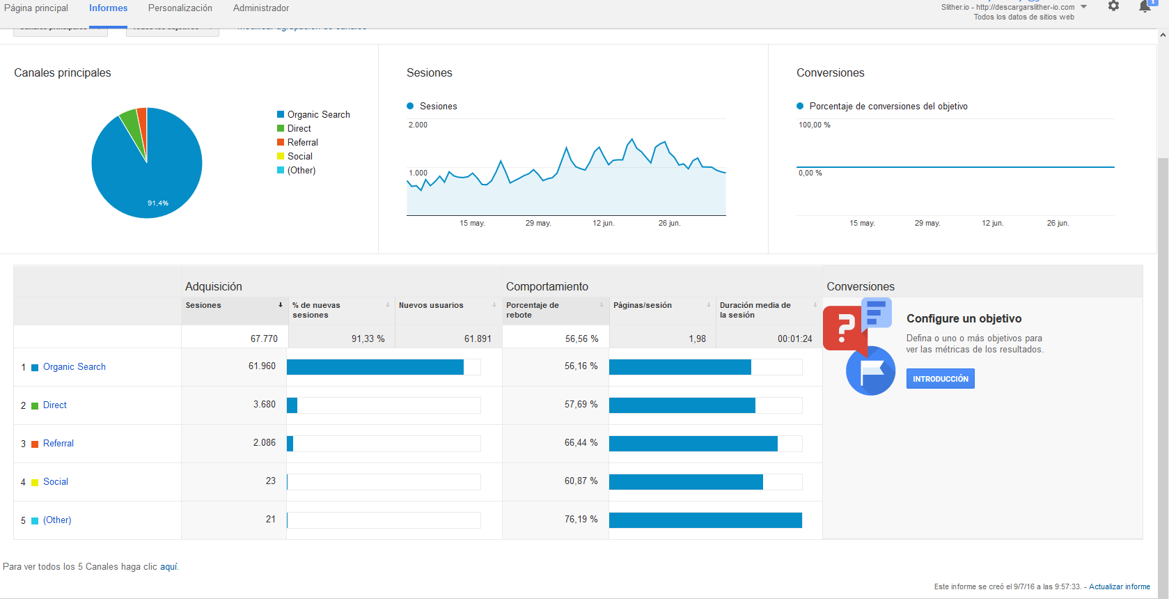Click aquí to view all channels
This screenshot has height=599, width=1169.
(x=168, y=566)
